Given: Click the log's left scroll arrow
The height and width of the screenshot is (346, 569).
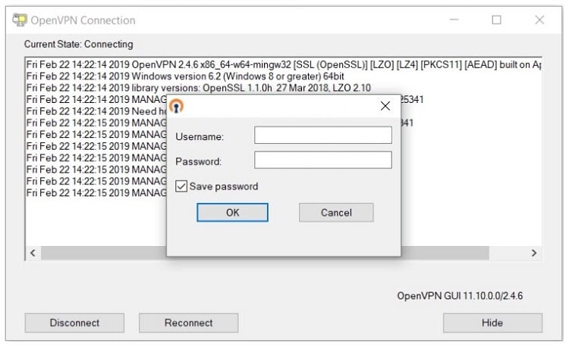Looking at the screenshot, I should (33, 253).
